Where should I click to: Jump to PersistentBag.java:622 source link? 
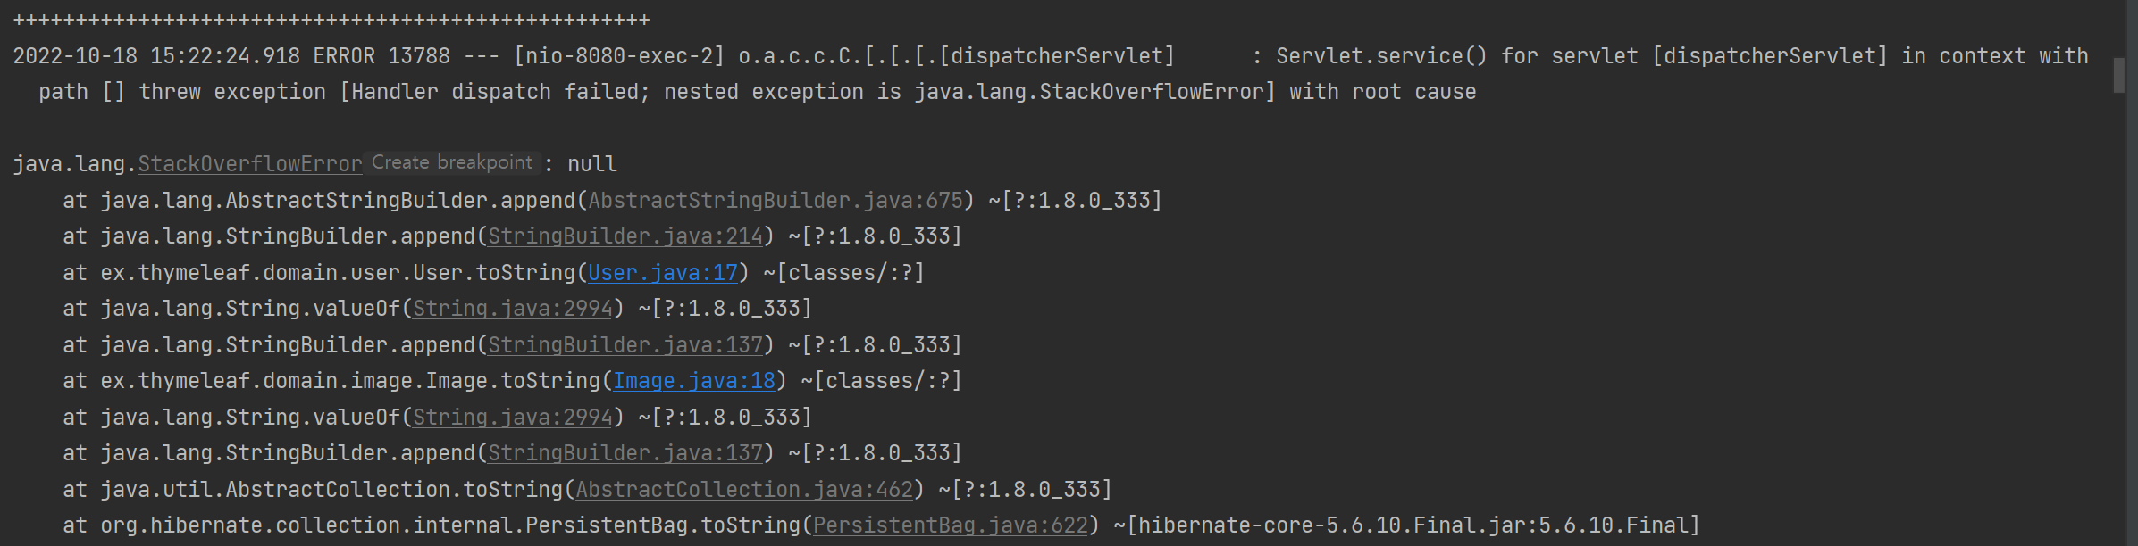pos(951,525)
